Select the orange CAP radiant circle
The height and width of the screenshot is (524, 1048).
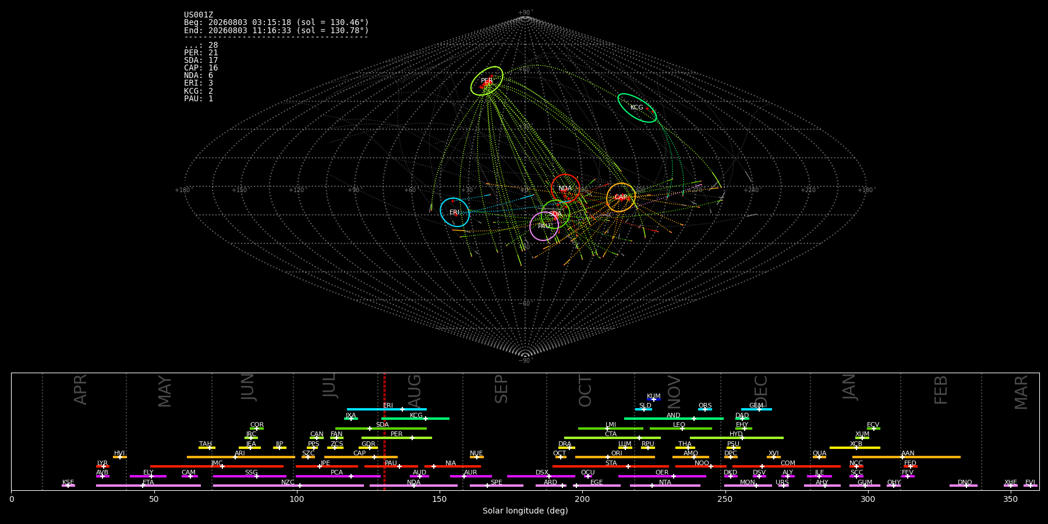(621, 197)
